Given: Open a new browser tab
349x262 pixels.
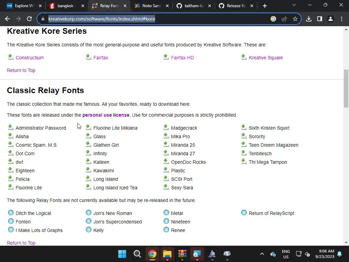Looking at the screenshot, I should 264,6.
